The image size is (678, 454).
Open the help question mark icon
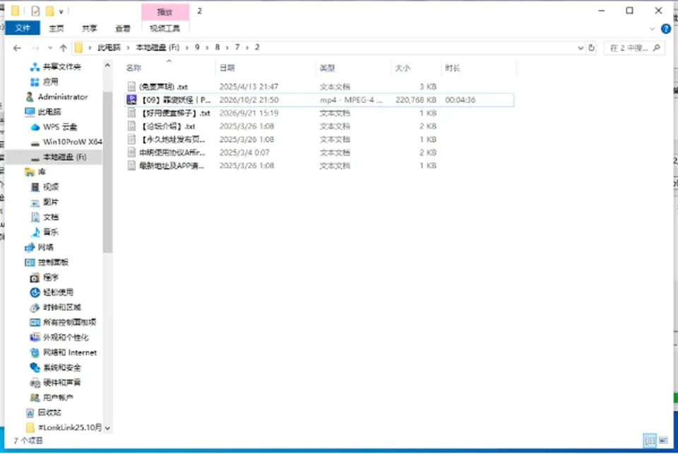(666, 29)
